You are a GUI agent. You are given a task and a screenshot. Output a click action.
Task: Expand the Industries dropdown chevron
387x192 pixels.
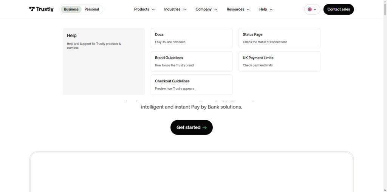click(184, 9)
